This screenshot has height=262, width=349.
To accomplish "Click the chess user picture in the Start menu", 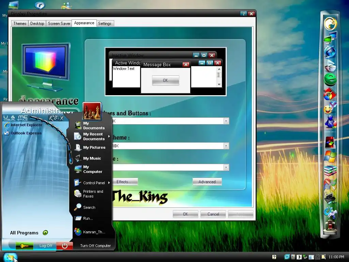I will coord(92,111).
